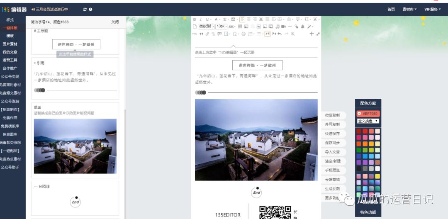Expand the special characters Omega dropdown
This screenshot has height=219, width=448.
238,34
